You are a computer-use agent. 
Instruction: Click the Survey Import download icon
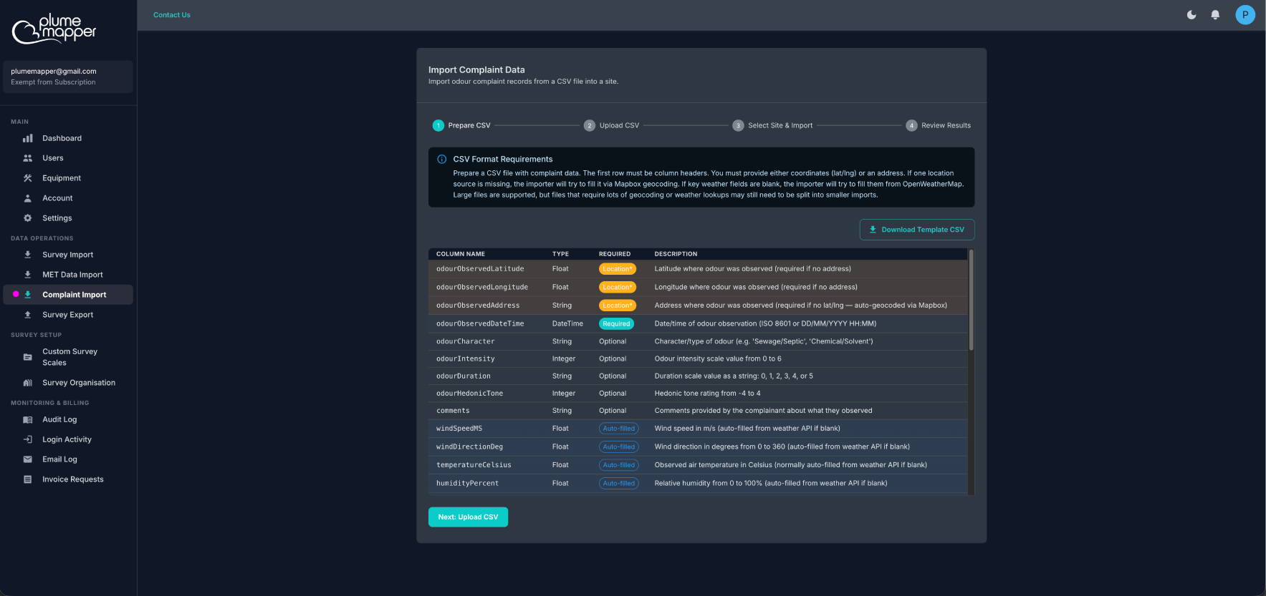[x=28, y=255]
